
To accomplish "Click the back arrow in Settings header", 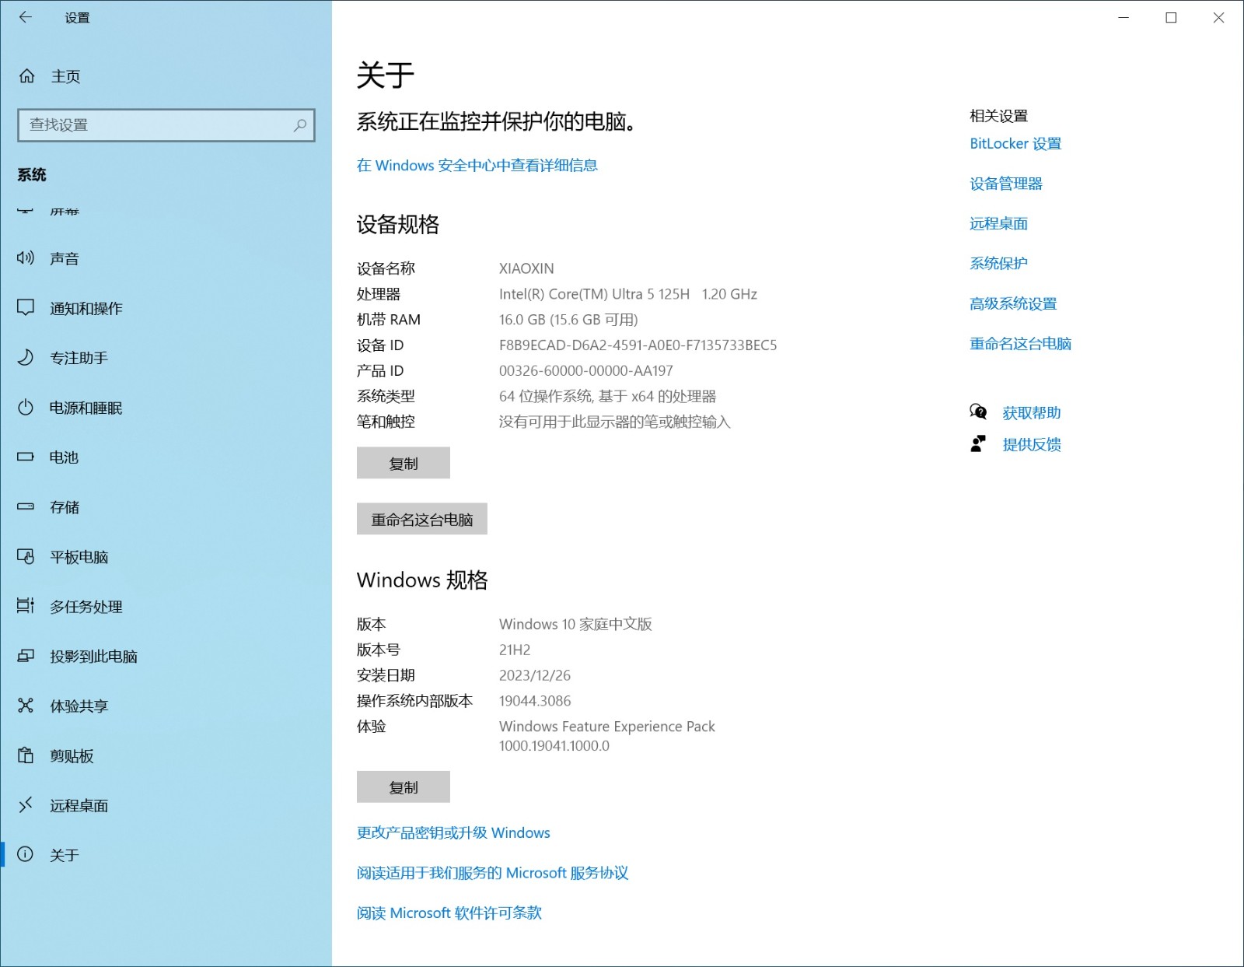I will pos(26,17).
